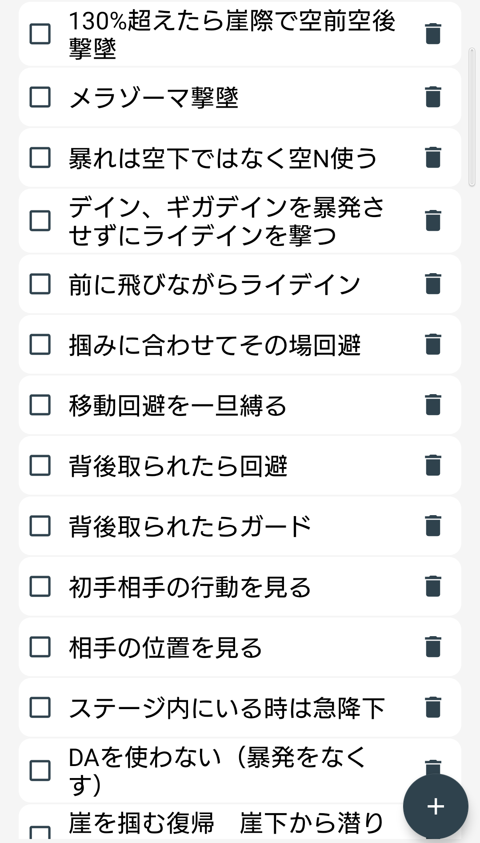Delete the ステージ内にいる時は急降下 task
The image size is (480, 843).
pyautogui.click(x=433, y=707)
